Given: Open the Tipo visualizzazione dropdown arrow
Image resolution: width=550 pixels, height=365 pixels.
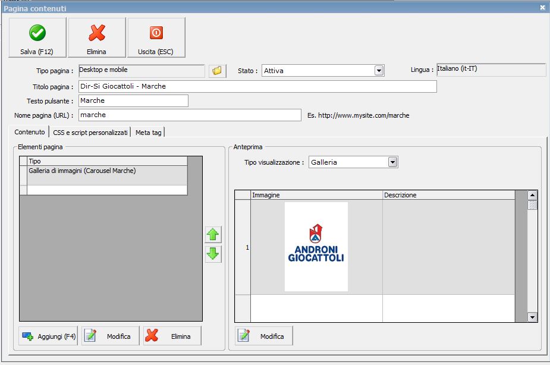Looking at the screenshot, I should pos(392,162).
